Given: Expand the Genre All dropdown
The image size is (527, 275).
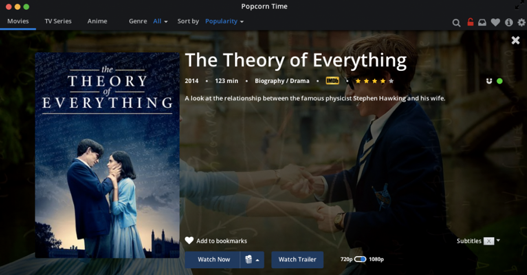Looking at the screenshot, I should [x=160, y=21].
